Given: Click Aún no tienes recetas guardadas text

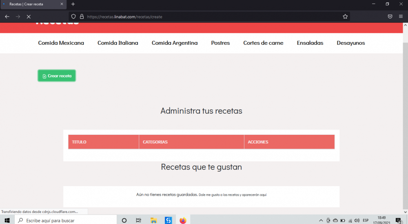Looking at the screenshot, I should click(x=167, y=195).
